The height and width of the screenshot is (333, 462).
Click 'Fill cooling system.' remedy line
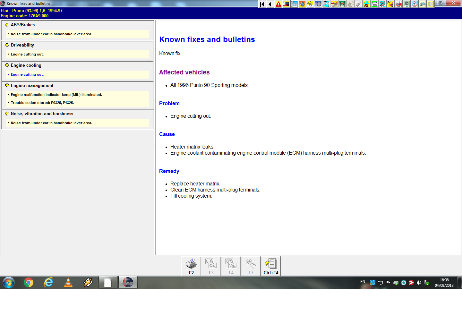[x=191, y=196]
